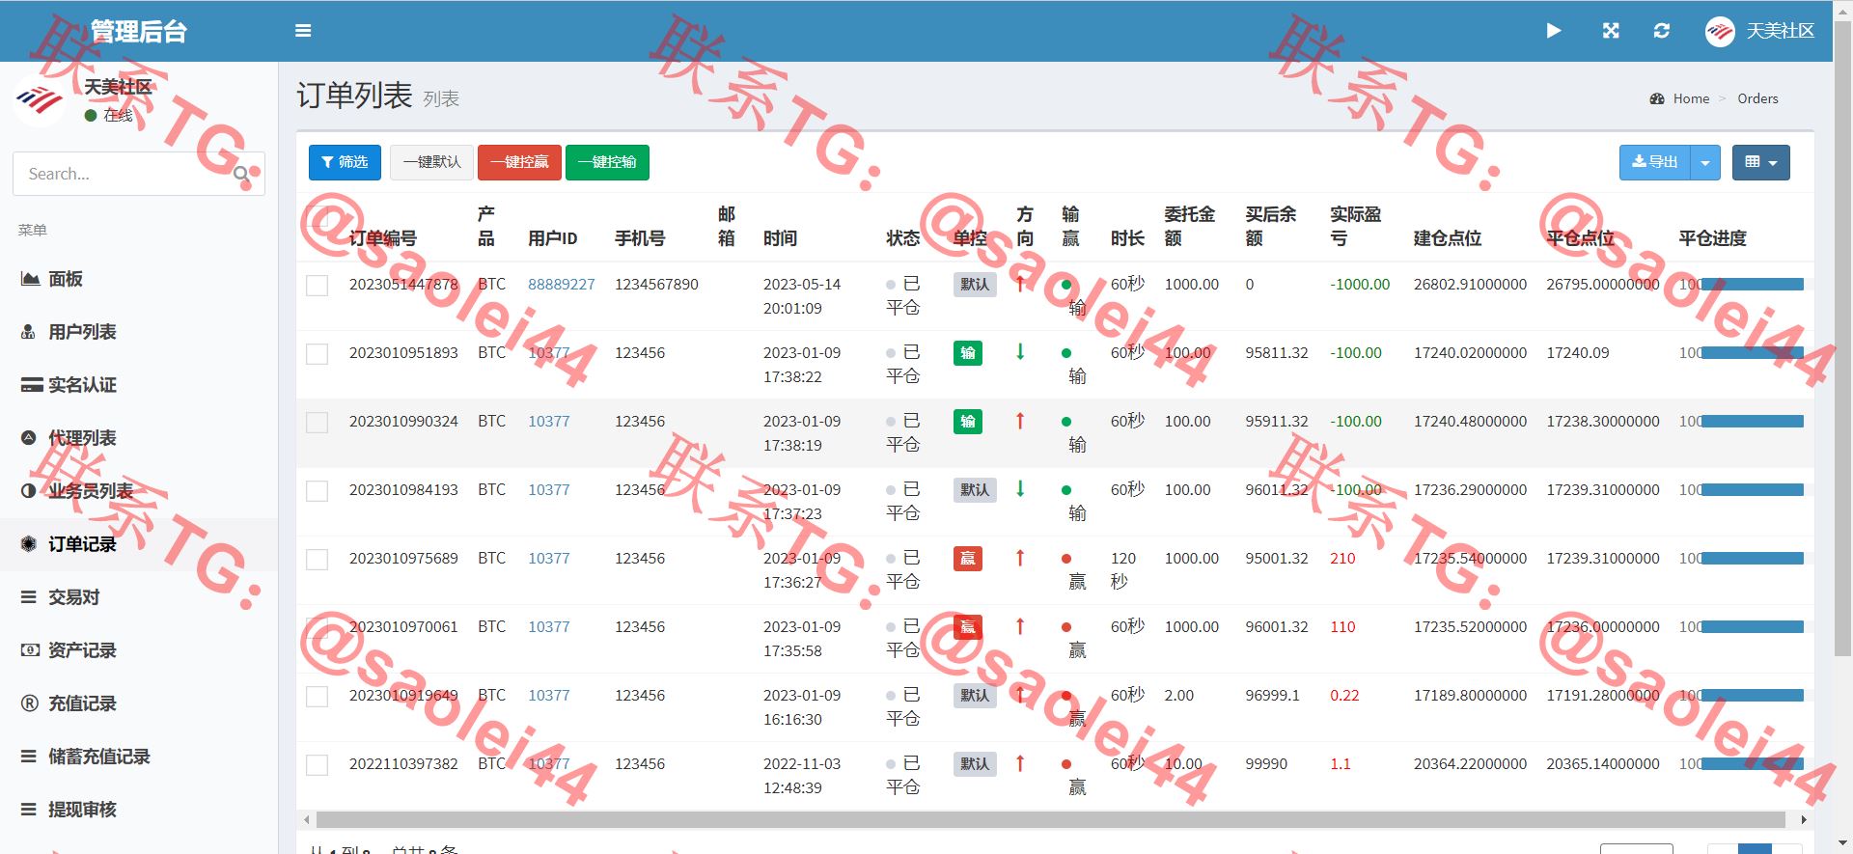Image resolution: width=1853 pixels, height=854 pixels.
Task: Click the 业务员列表 half-circle icon
Action: [29, 491]
